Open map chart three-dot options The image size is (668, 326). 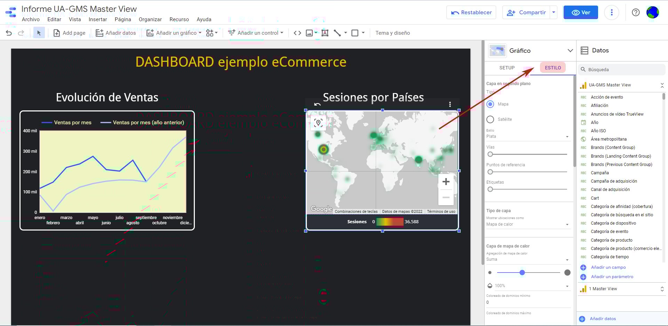tap(450, 104)
